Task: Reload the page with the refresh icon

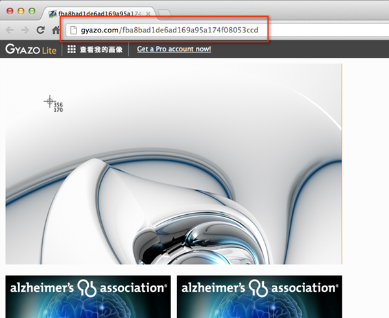Action: click(40, 30)
